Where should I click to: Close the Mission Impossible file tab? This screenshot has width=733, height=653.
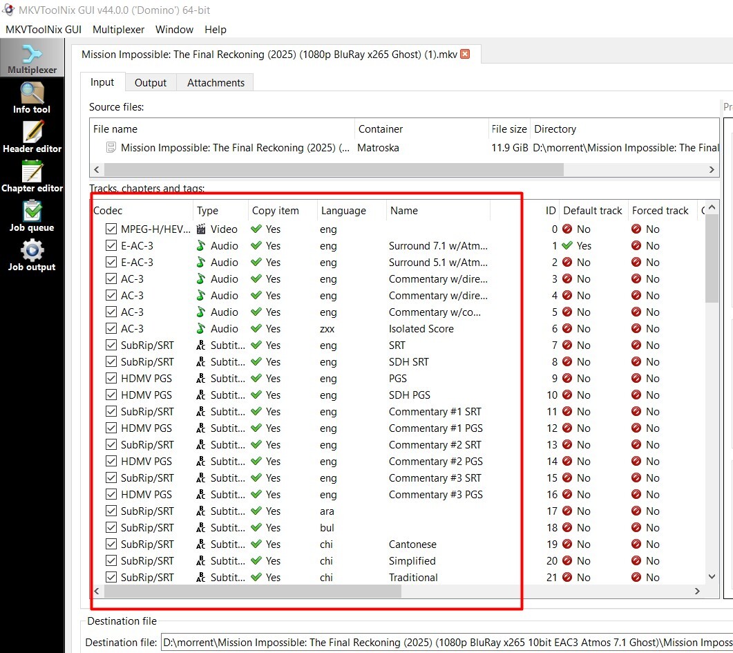pos(465,54)
